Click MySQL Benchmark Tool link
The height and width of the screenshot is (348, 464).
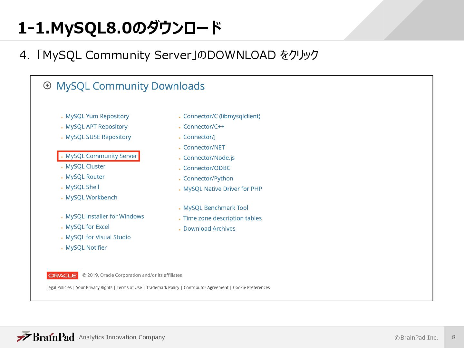point(216,208)
